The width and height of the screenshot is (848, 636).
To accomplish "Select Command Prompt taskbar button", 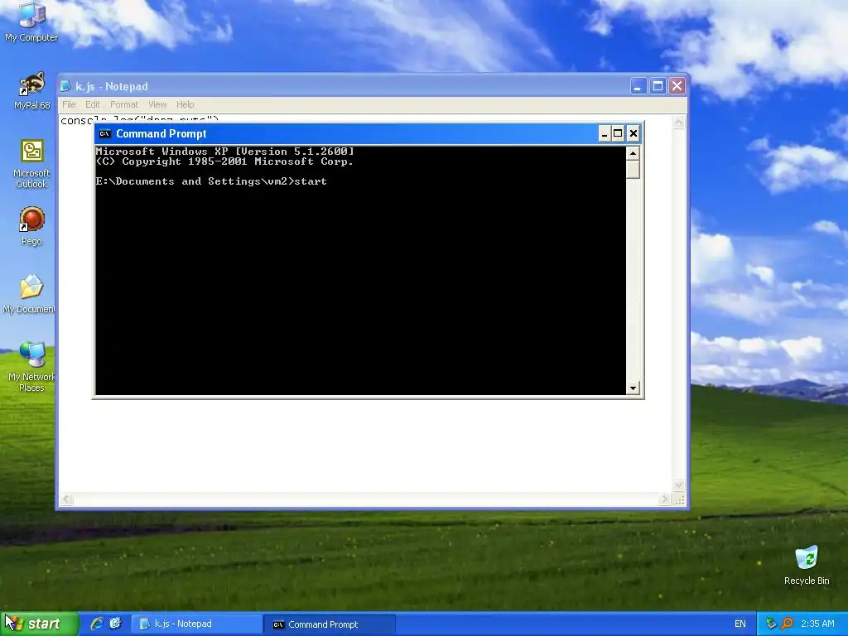I will (x=330, y=624).
